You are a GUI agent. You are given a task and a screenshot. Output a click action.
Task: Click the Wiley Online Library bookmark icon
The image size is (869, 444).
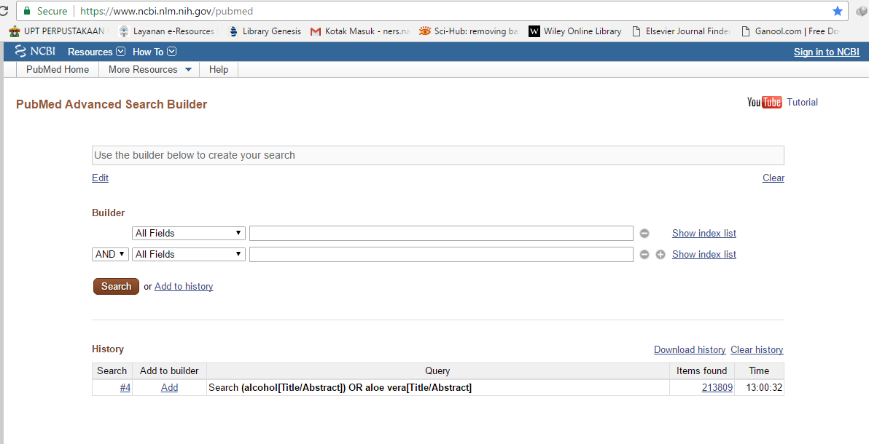pos(534,31)
